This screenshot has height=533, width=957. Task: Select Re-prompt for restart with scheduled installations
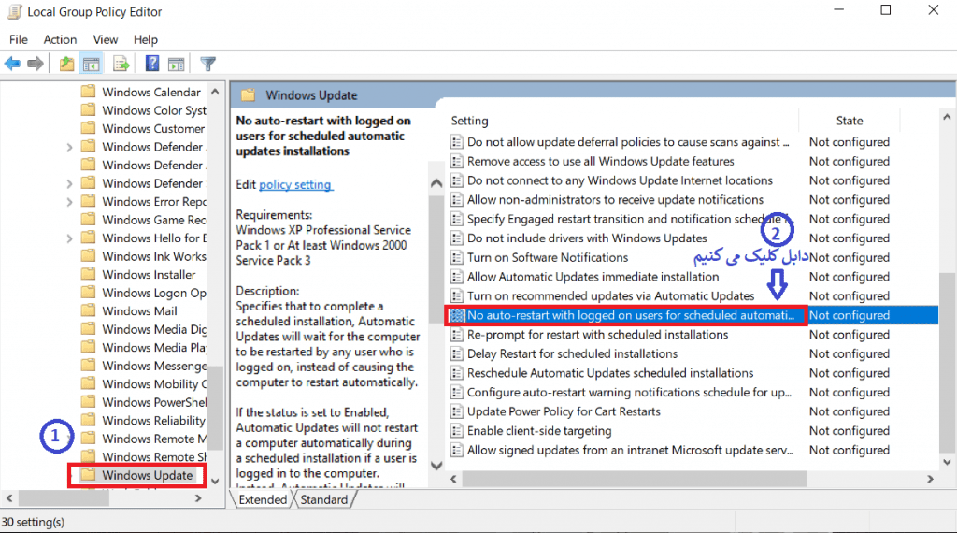click(x=597, y=335)
